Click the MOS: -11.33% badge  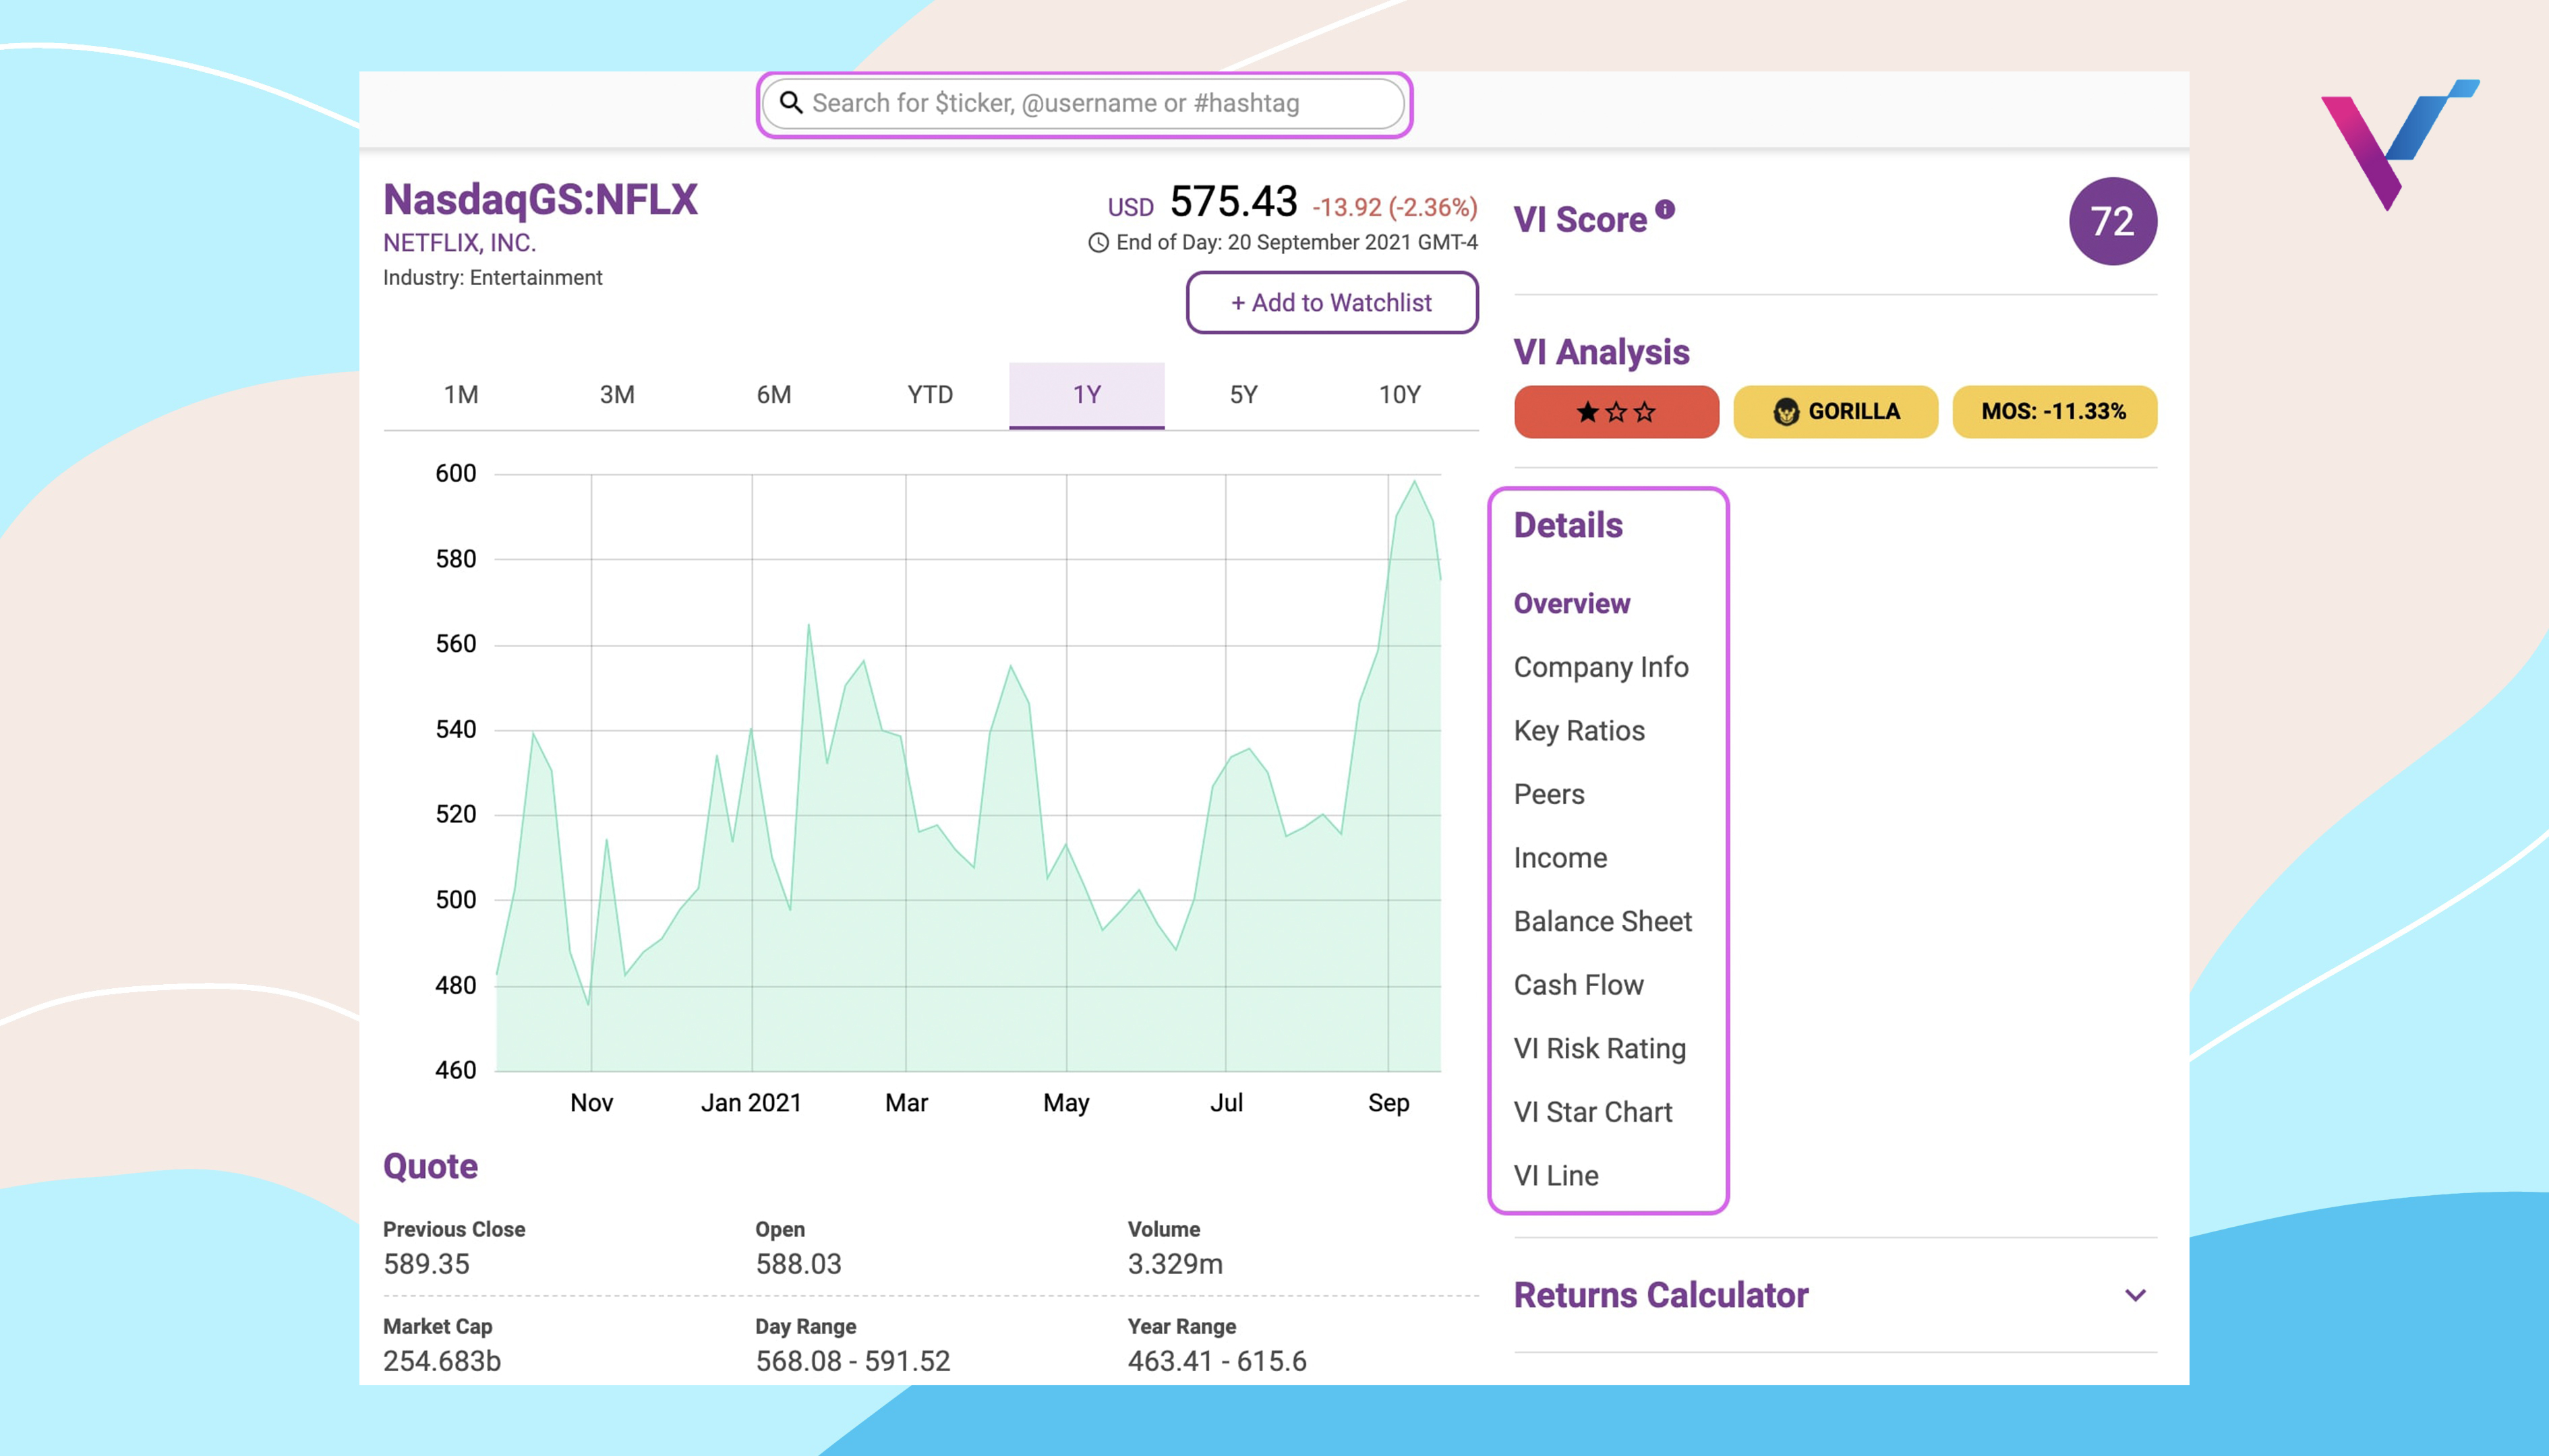2054,412
